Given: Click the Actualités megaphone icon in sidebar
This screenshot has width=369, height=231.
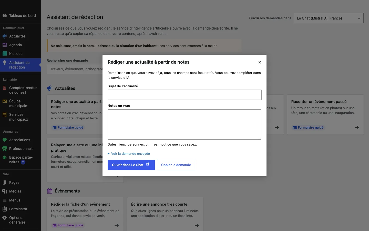Looking at the screenshot, I should click(5, 36).
